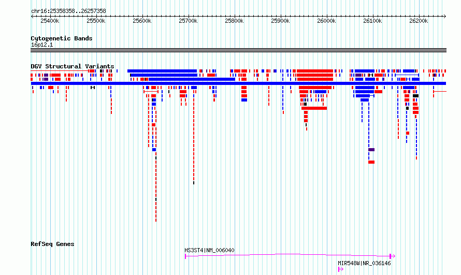461x275 pixels.
Task: Open the RefSeq Genes track title
Action: [52, 244]
